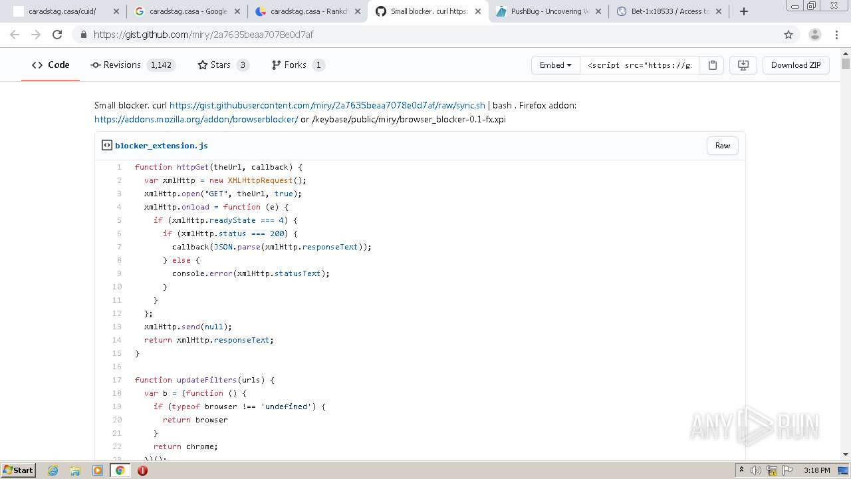Click the Download ZIP button
The height and width of the screenshot is (479, 851).
(796, 65)
